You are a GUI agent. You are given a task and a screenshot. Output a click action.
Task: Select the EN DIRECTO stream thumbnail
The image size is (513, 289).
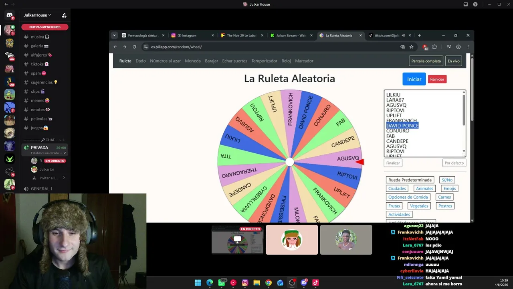(x=237, y=240)
